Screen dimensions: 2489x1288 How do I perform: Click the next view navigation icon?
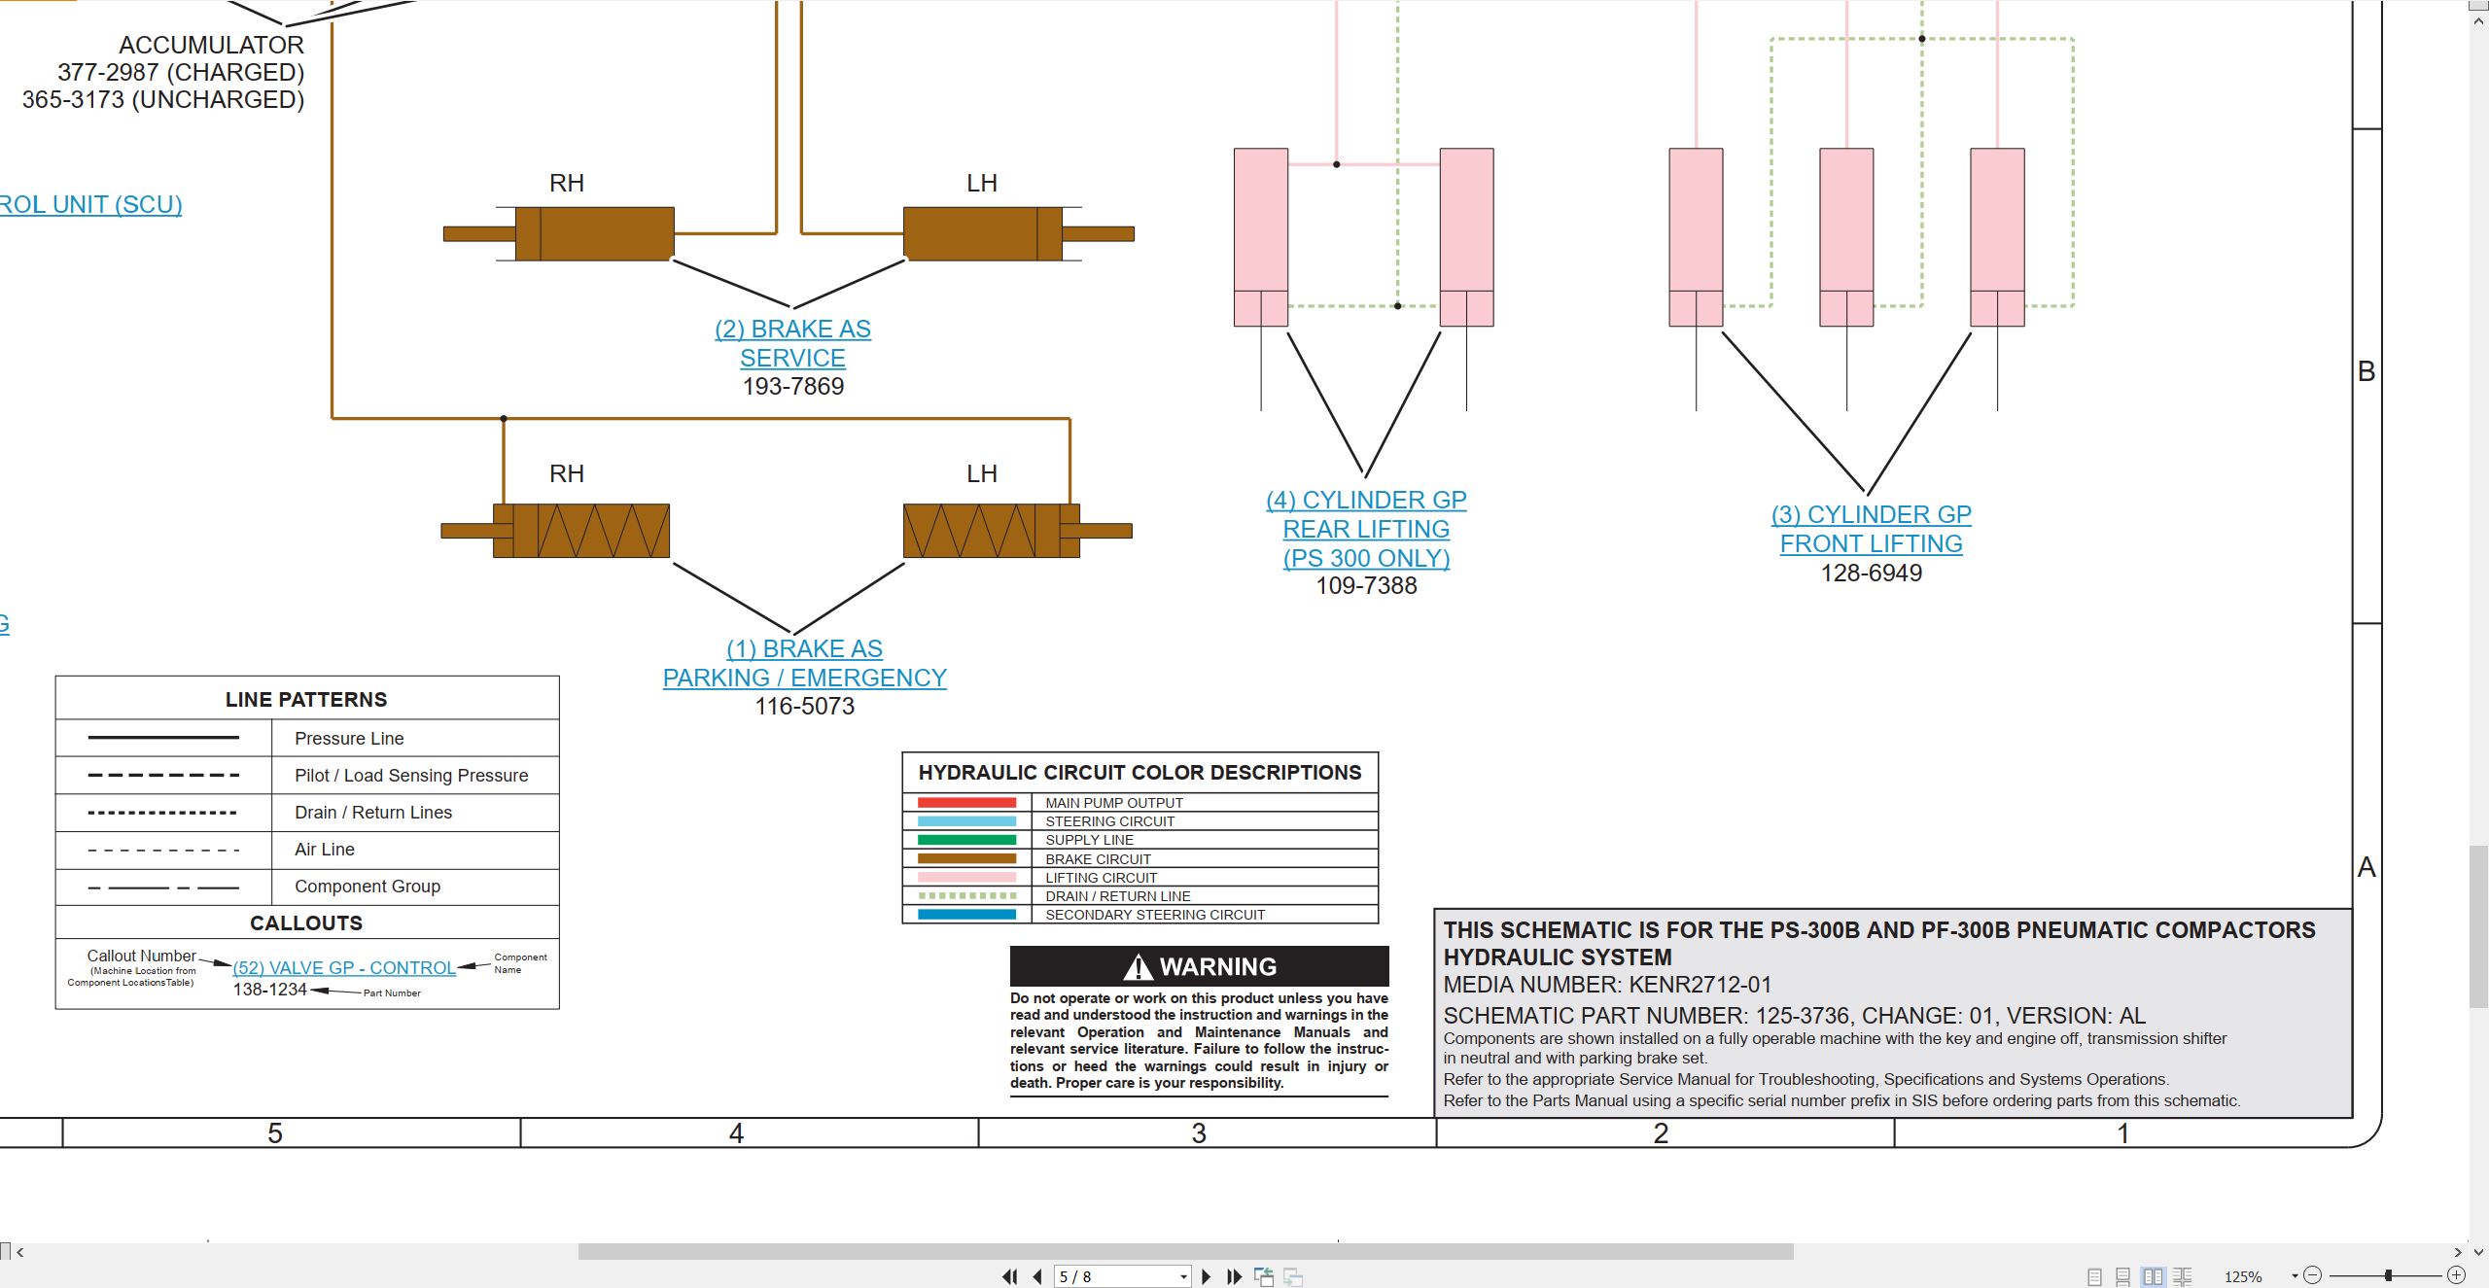point(1293,1276)
